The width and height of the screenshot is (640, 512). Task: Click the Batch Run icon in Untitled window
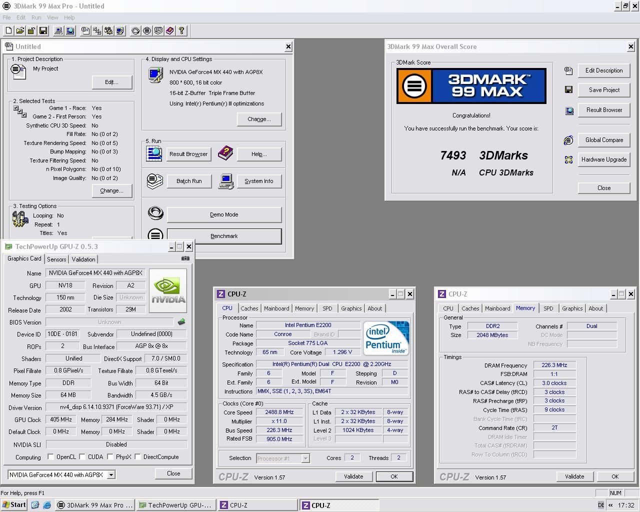pos(155,180)
